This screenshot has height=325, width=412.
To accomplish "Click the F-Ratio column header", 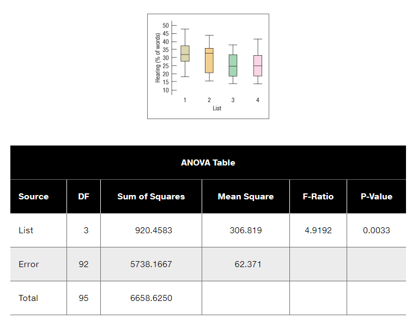I will (x=318, y=197).
